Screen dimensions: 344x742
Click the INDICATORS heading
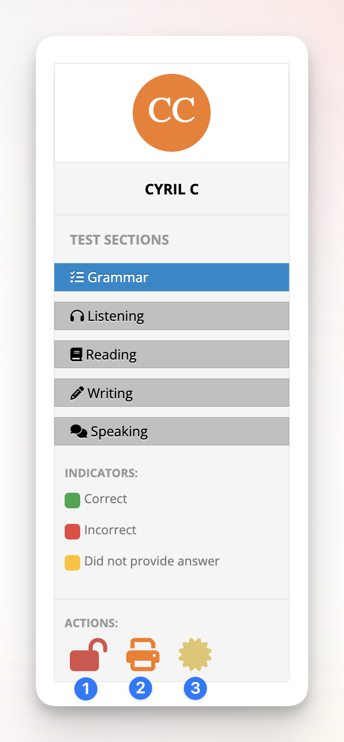click(x=101, y=473)
